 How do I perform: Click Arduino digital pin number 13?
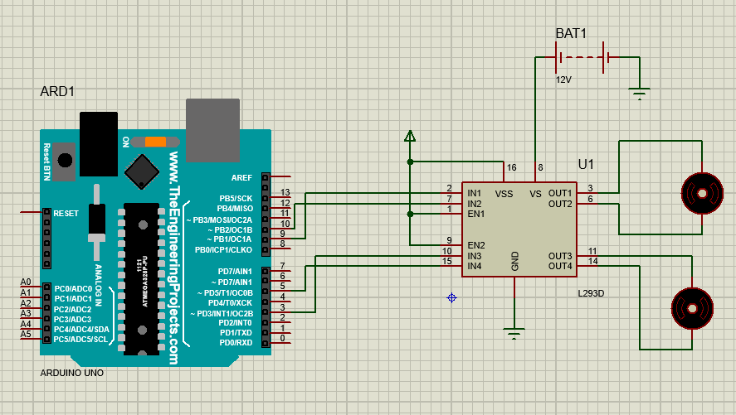285,192
